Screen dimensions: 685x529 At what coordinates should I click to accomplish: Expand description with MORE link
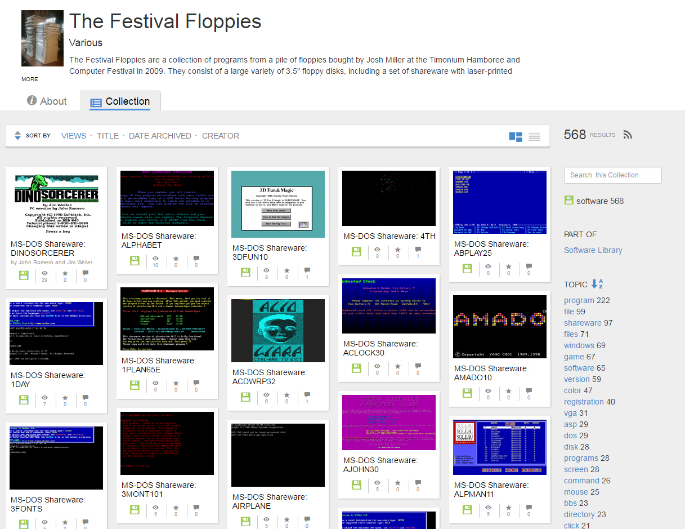tap(30, 79)
